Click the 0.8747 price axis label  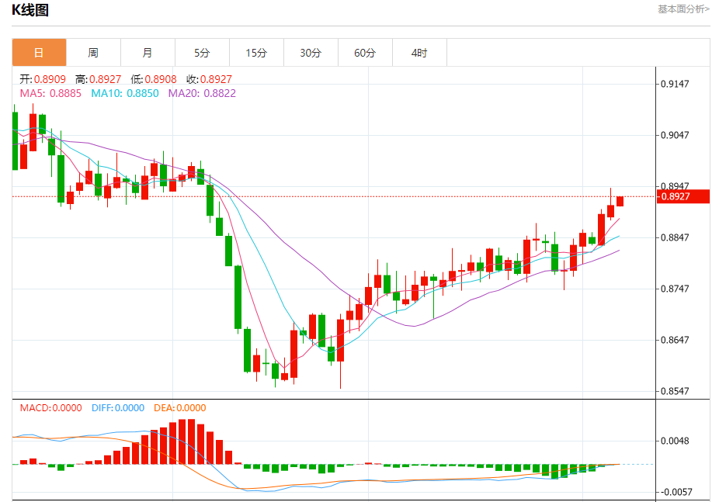675,289
